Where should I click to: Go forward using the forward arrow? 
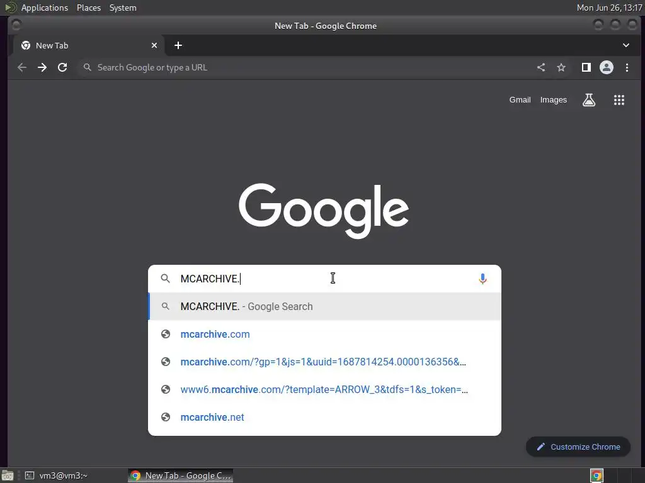42,67
